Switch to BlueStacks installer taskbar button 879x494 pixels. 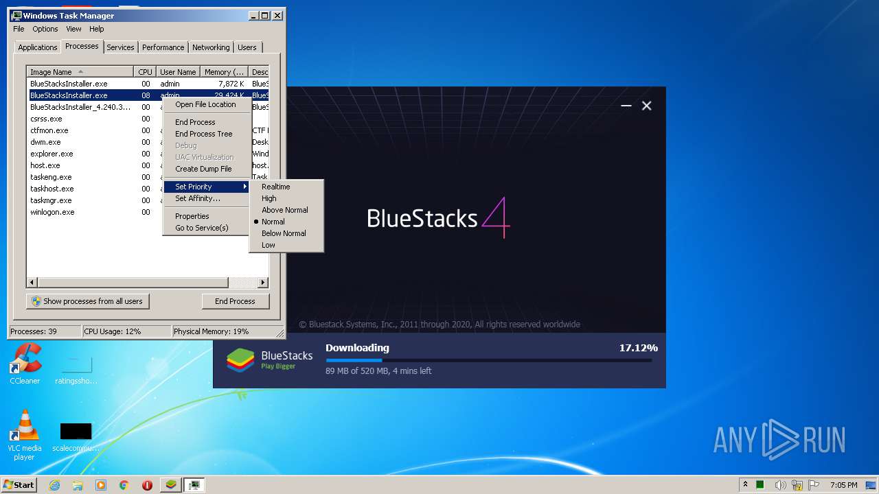[171, 485]
